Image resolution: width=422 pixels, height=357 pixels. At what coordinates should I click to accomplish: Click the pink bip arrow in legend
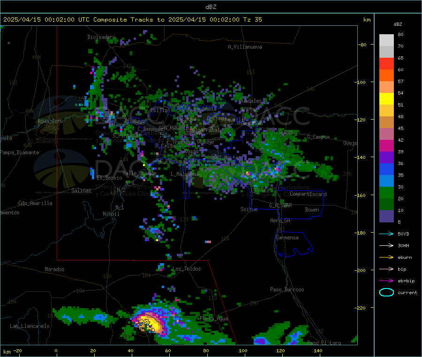coord(386,269)
